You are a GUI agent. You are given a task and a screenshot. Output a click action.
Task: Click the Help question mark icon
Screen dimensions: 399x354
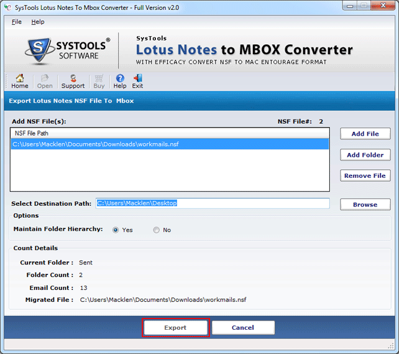[120, 82]
